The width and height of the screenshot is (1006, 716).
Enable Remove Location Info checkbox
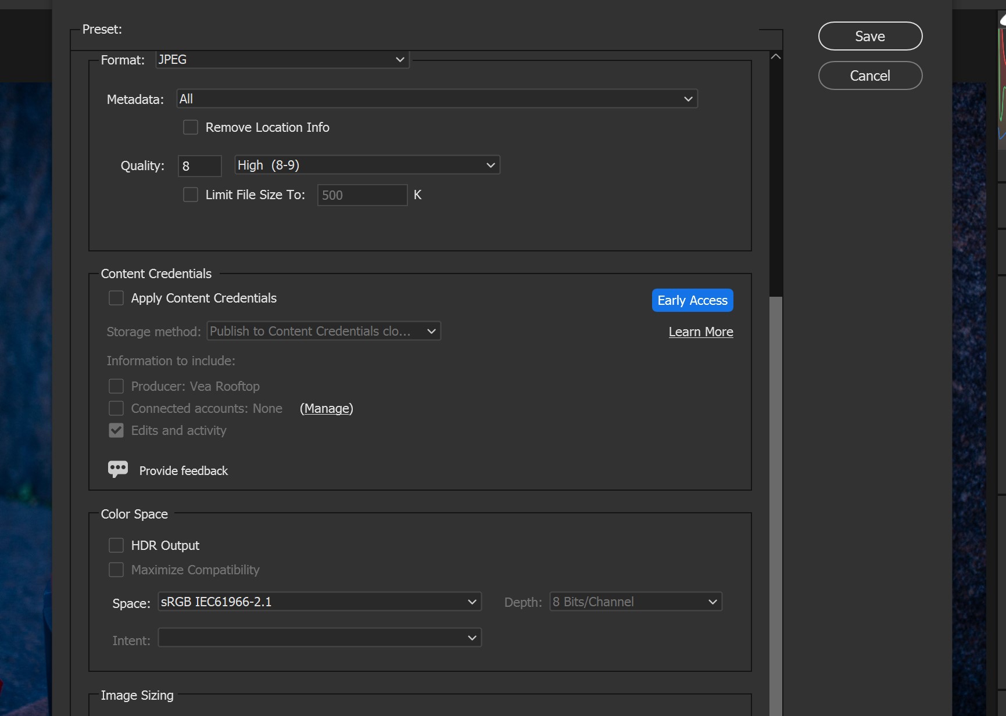coord(191,127)
